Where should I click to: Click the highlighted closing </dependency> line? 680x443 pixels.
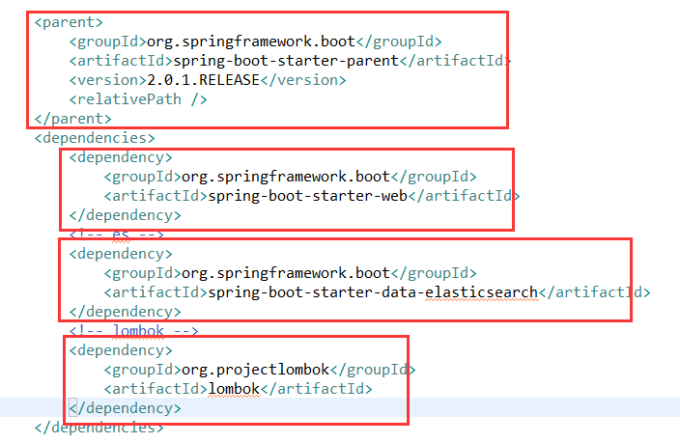click(x=125, y=408)
